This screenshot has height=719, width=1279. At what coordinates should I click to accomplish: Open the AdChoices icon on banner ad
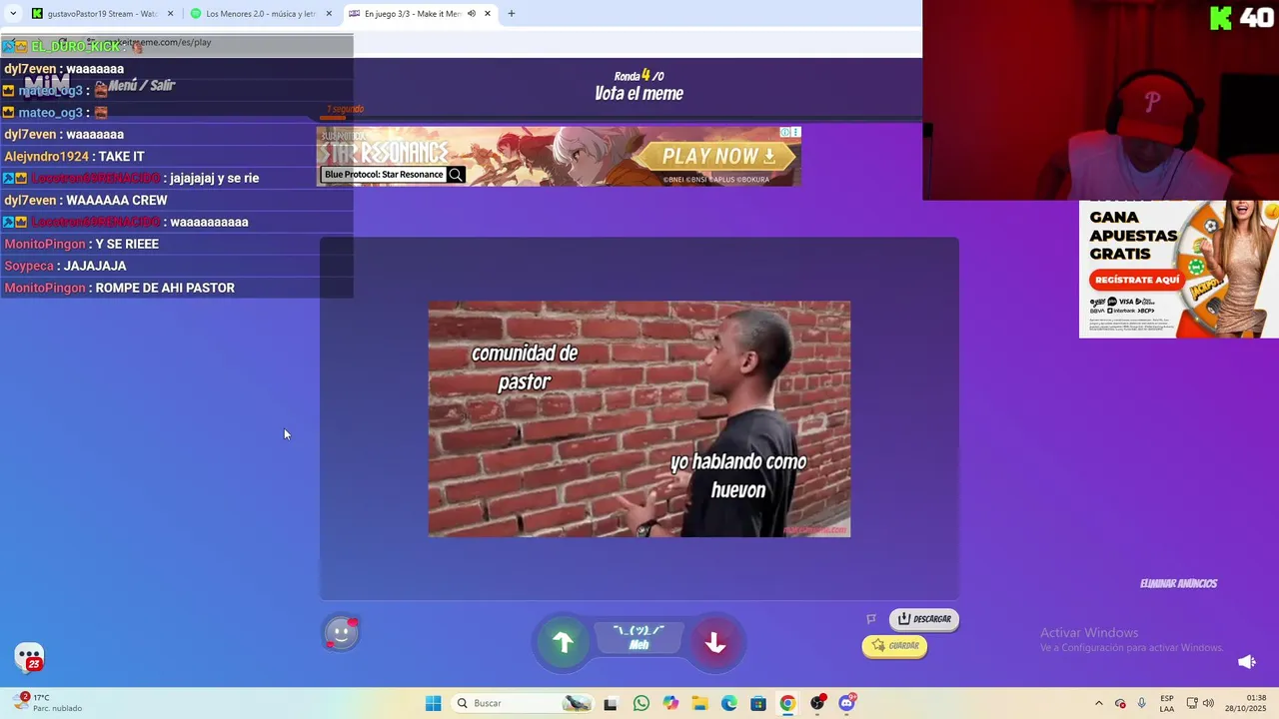point(785,132)
